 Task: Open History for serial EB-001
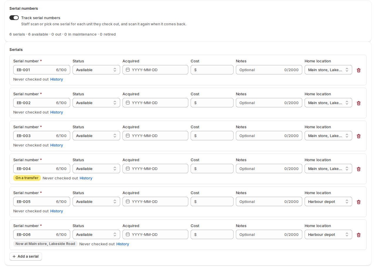[56, 79]
